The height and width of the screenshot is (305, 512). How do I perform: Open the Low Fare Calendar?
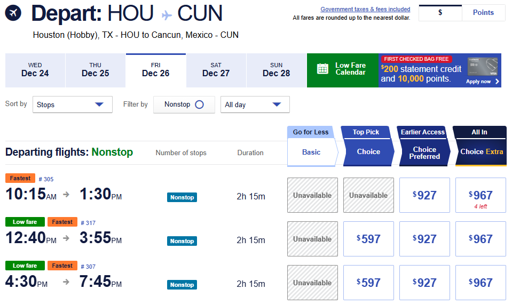pos(343,70)
